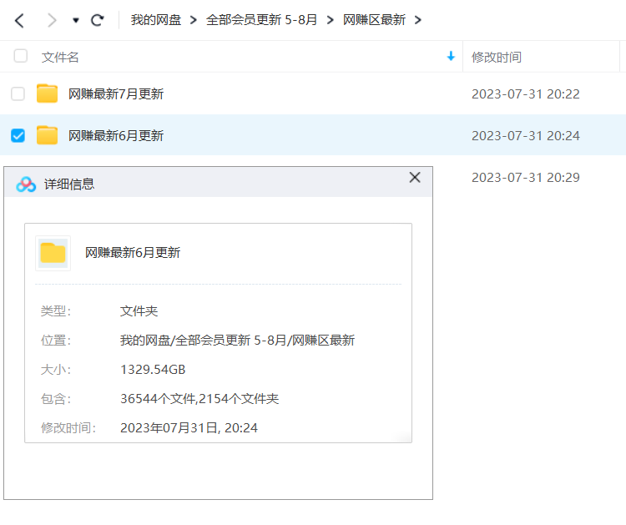
Task: Click the forward navigation arrow
Action: (x=52, y=20)
